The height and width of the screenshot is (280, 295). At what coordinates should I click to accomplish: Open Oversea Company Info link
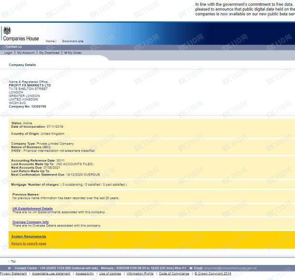pos(30,222)
